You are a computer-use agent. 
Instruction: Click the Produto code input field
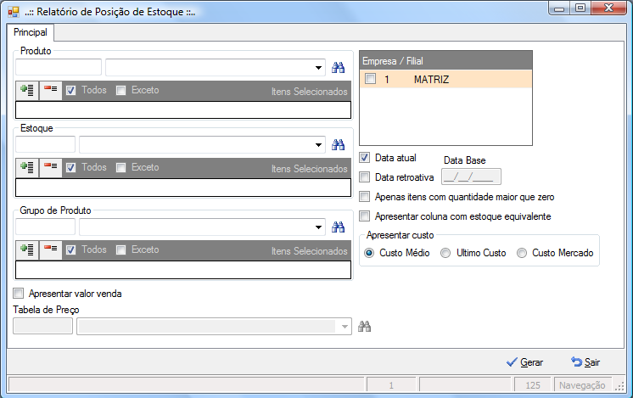tap(59, 67)
